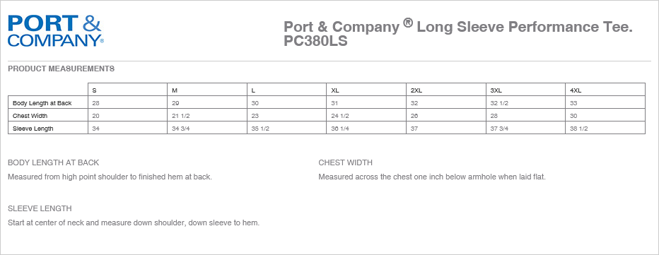This screenshot has height=255, width=659.
Task: Click the Body Length at Back row label
Action: coord(48,103)
